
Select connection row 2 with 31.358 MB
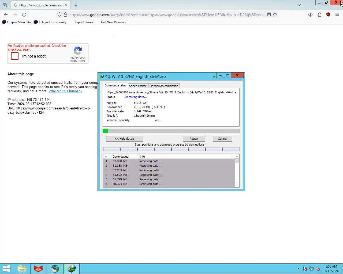point(169,166)
